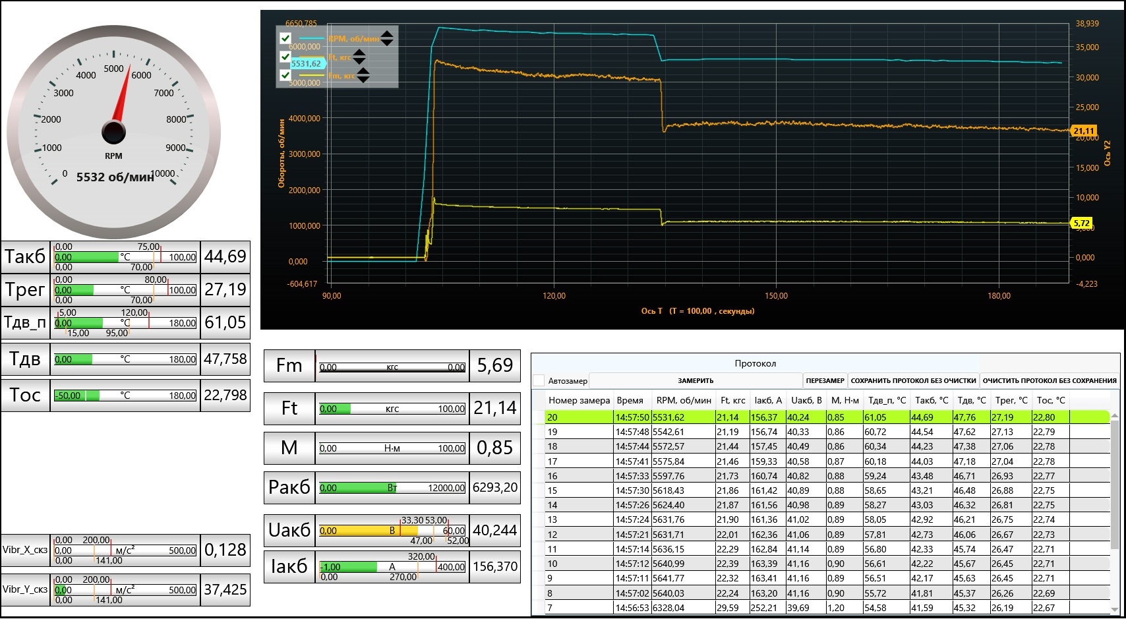Screen dimensions: 1126x619
Task: Click the Fm value 5,69 readout
Action: tap(495, 366)
